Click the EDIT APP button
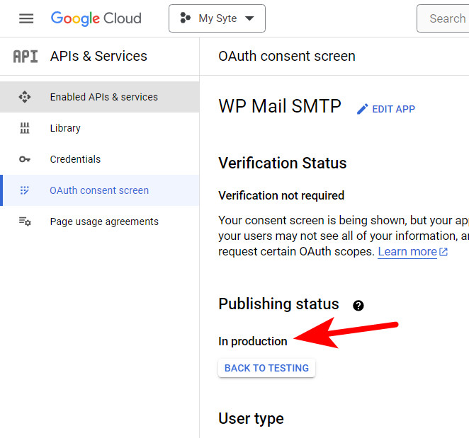This screenshot has width=469, height=438. point(386,109)
